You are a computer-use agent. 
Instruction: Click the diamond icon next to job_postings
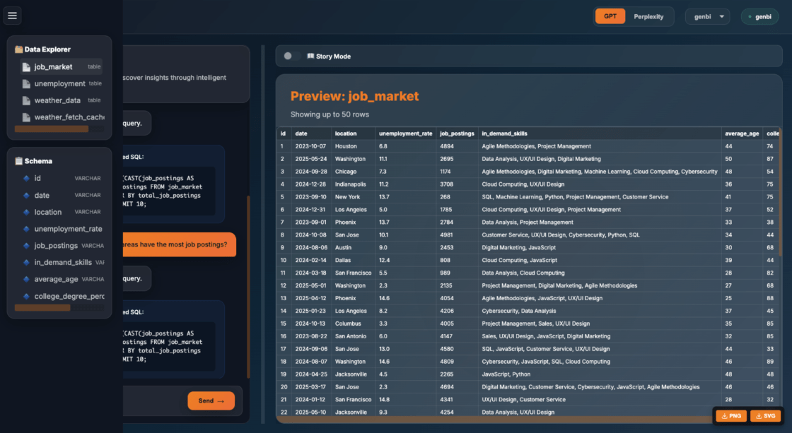click(26, 246)
